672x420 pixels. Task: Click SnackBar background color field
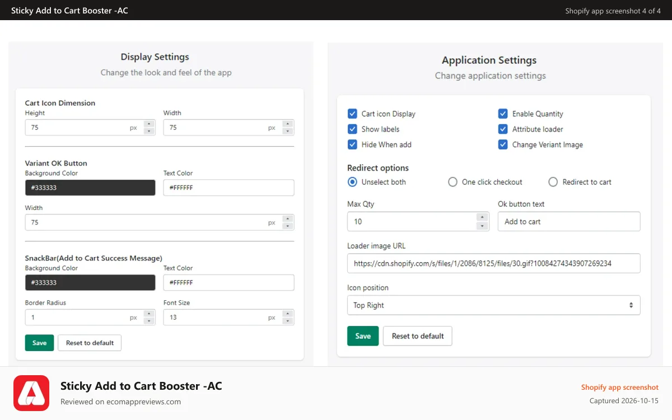pos(90,283)
